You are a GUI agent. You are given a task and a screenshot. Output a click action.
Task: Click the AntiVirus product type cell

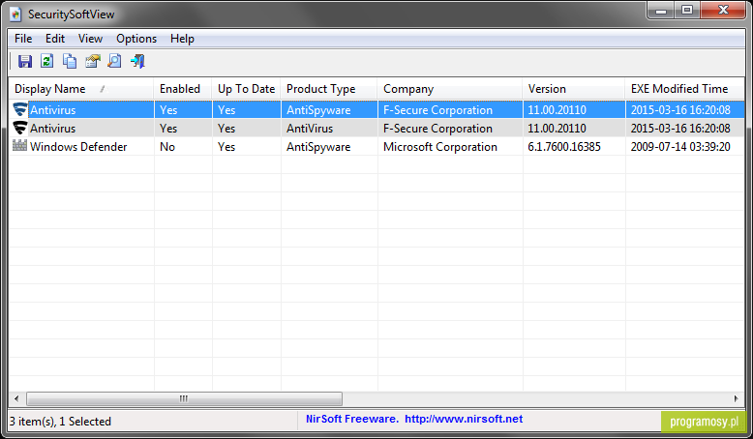(310, 129)
